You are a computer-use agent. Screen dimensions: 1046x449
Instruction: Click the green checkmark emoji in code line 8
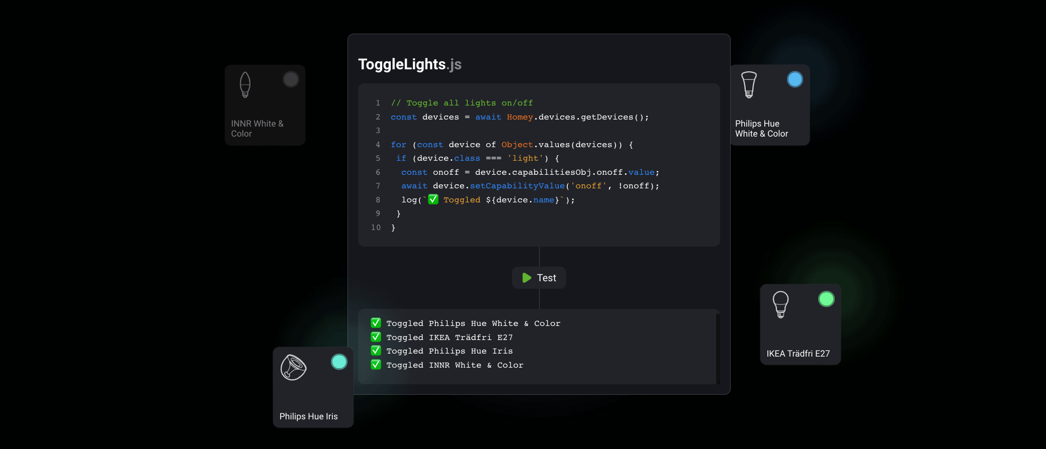433,199
